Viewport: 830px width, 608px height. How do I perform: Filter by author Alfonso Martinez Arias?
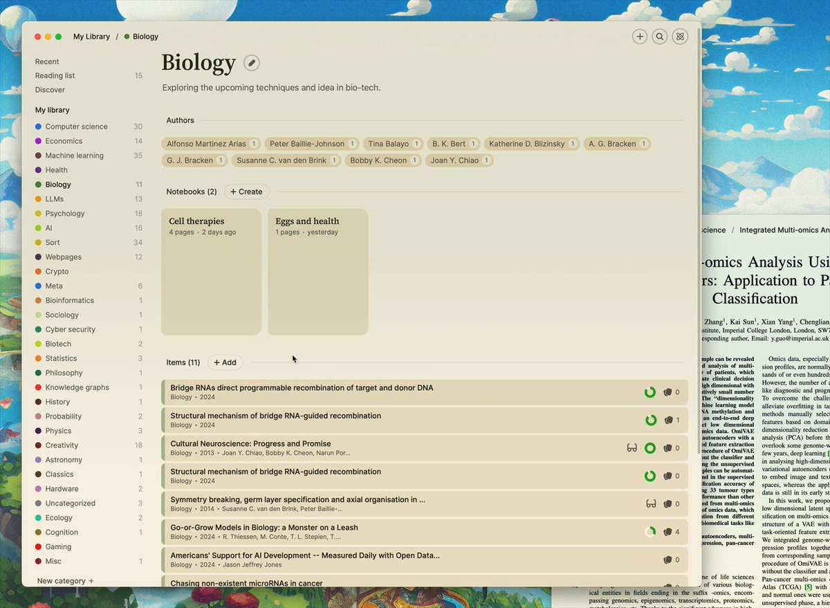click(211, 144)
